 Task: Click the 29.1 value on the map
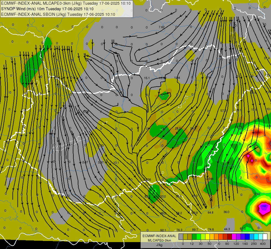pos(238,110)
